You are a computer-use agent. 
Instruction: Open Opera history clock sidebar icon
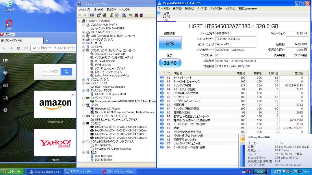pos(5,110)
